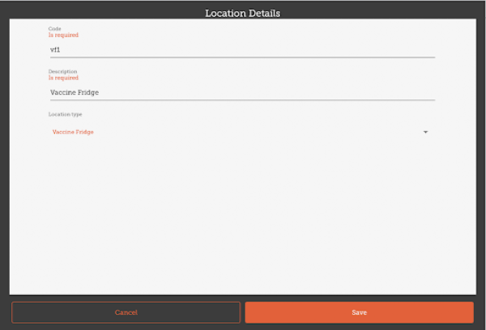Image resolution: width=486 pixels, height=330 pixels.
Task: Click the underline beneath the Code field
Action: point(243,57)
